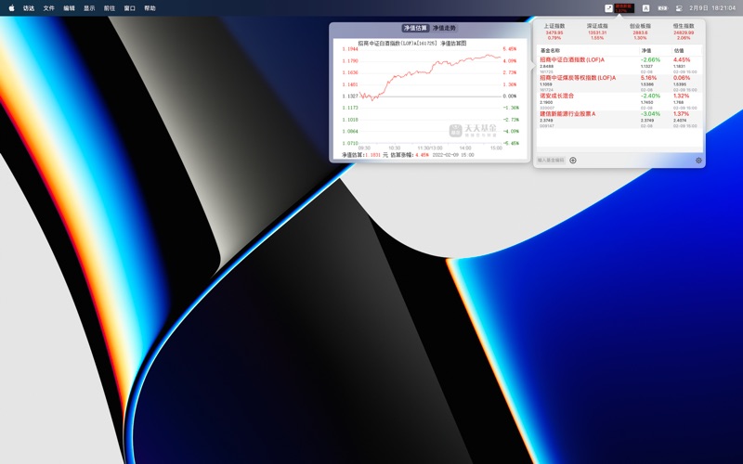Click the -2.40% net value cell
This screenshot has width=743, height=464.
650,96
